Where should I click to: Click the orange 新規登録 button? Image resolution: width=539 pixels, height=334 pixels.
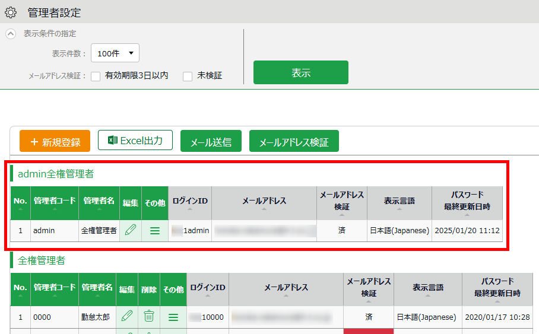click(x=55, y=142)
